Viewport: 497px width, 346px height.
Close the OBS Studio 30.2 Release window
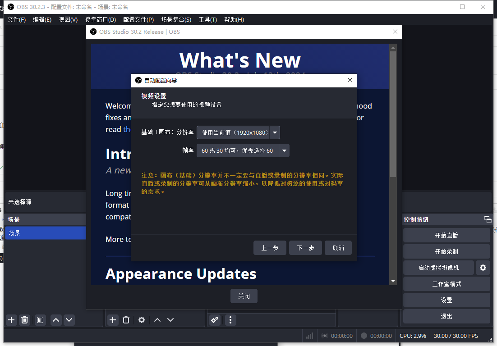pyautogui.click(x=395, y=32)
